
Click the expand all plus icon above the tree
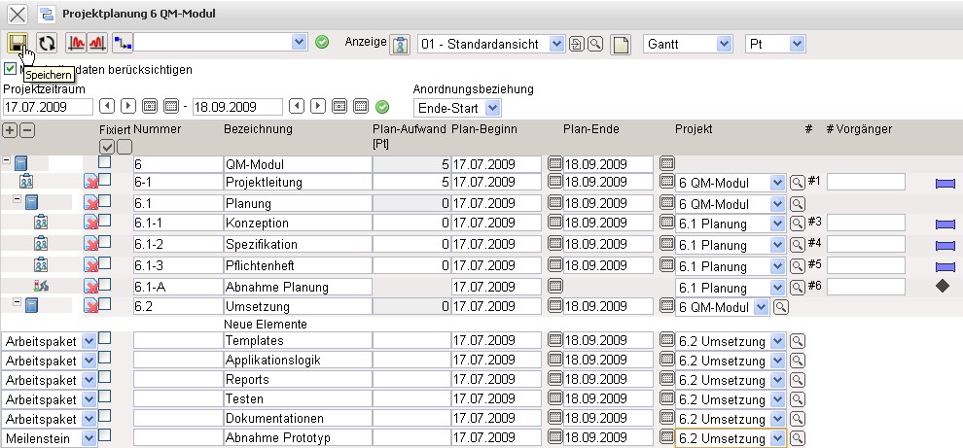pos(10,130)
